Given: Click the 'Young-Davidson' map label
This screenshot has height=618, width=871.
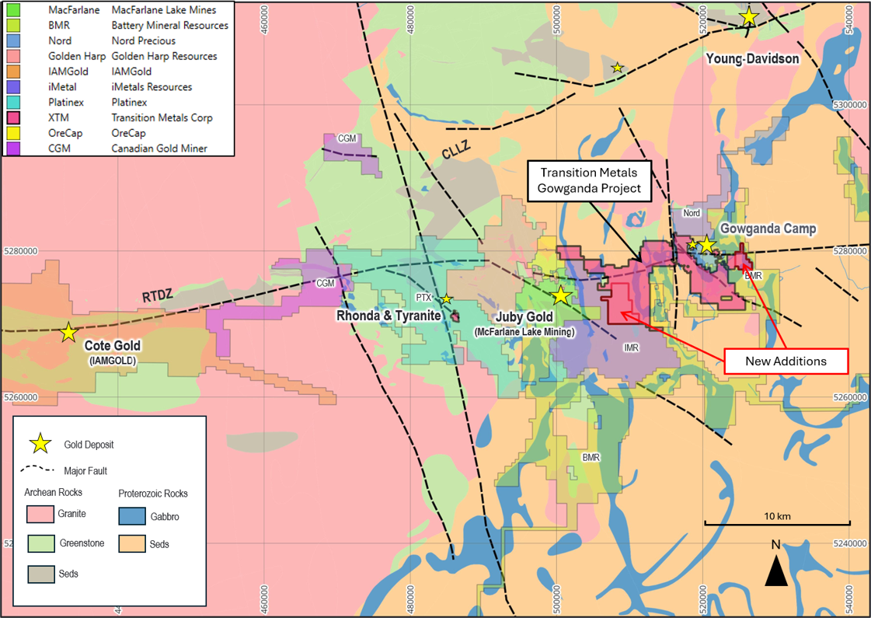Looking at the screenshot, I should pos(752,59).
